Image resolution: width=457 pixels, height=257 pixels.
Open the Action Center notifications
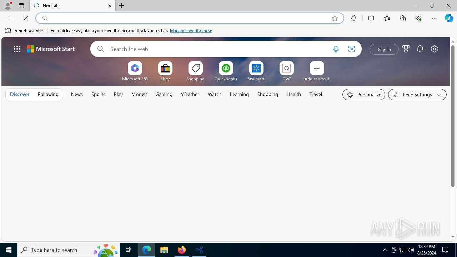446,250
